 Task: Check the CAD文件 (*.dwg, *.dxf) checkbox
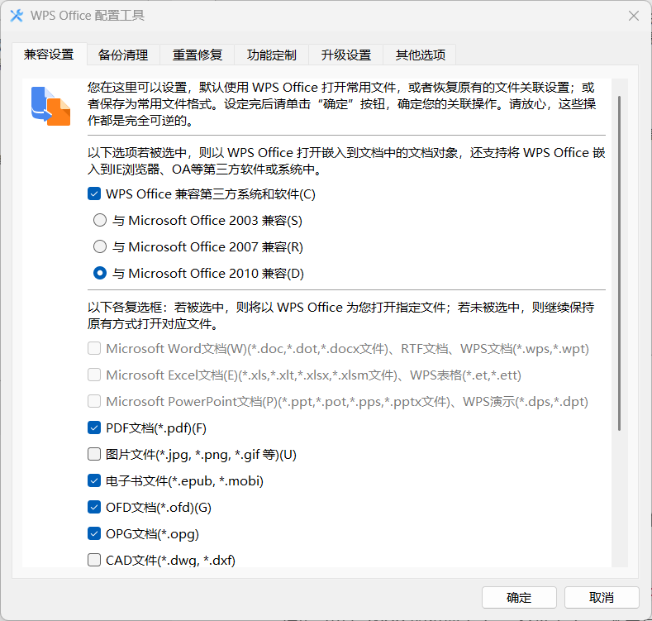click(x=94, y=561)
